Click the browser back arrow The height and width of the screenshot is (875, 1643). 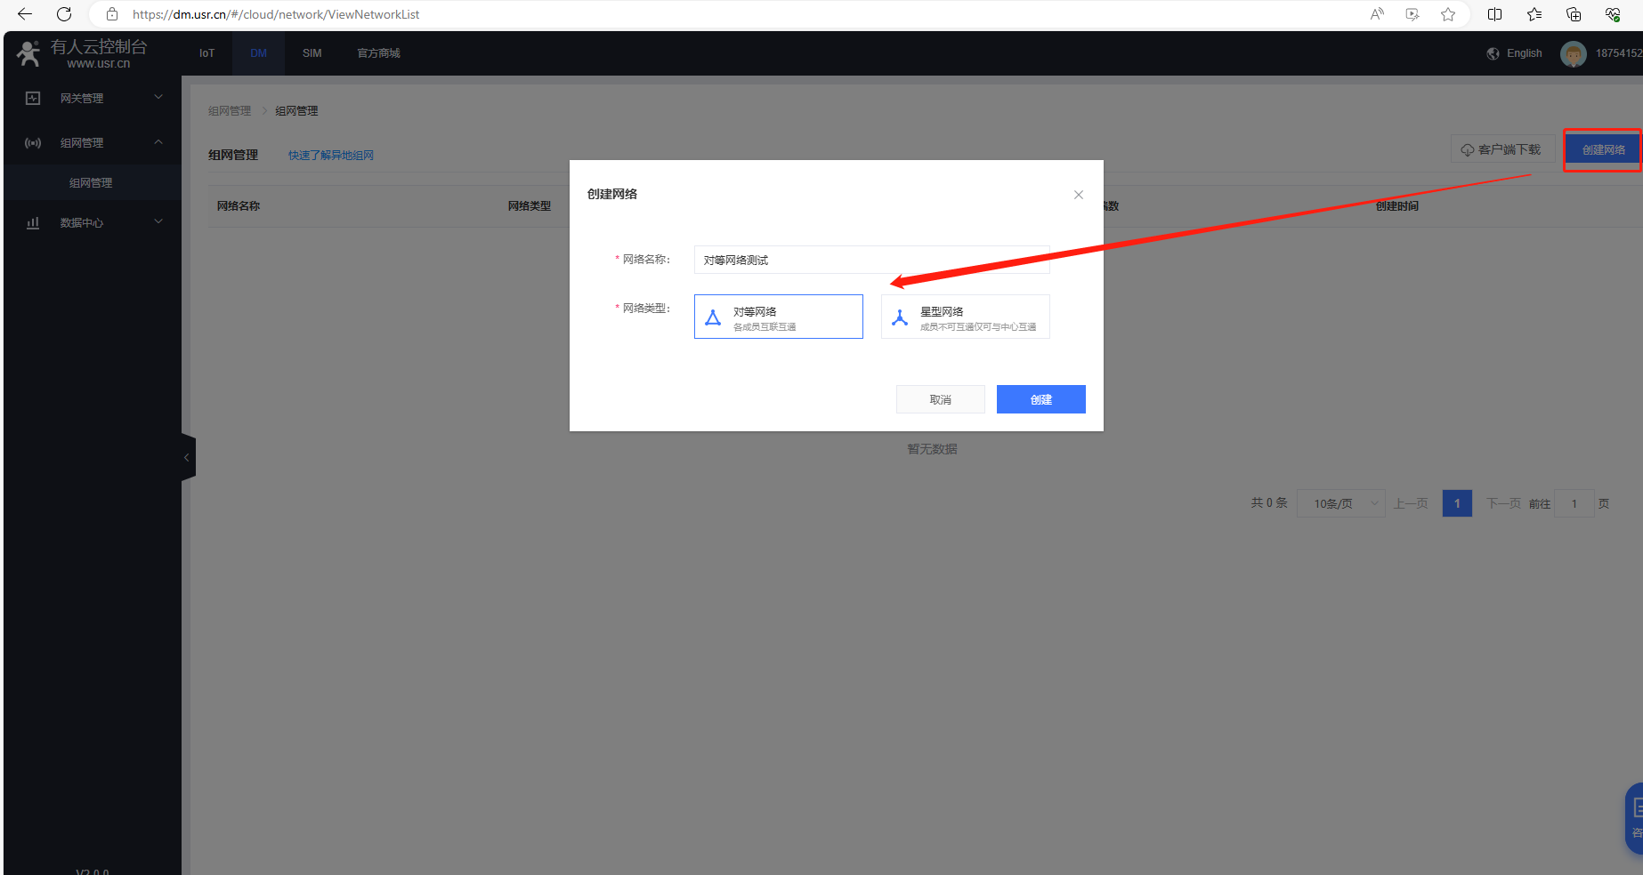[x=25, y=14]
